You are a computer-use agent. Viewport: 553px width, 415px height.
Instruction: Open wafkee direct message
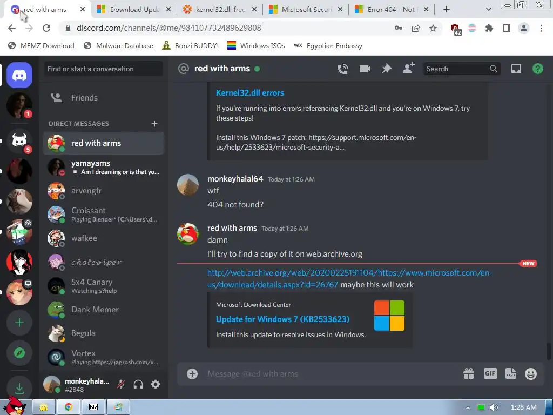[x=103, y=238]
